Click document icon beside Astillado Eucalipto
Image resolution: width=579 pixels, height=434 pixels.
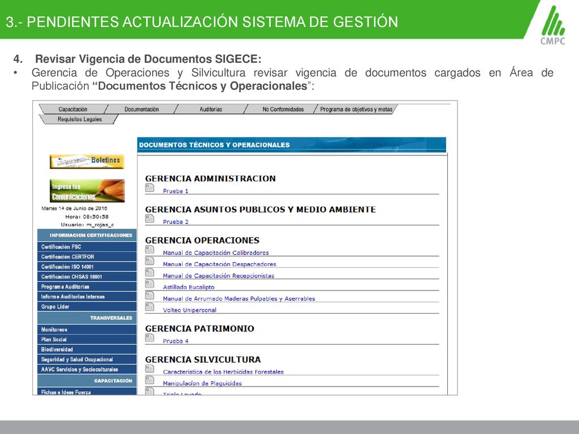pos(149,284)
